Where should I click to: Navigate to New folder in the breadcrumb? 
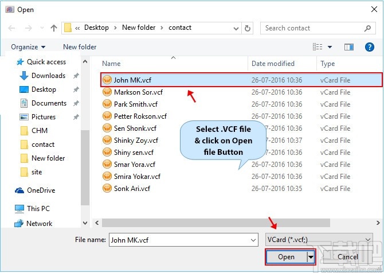click(139, 28)
